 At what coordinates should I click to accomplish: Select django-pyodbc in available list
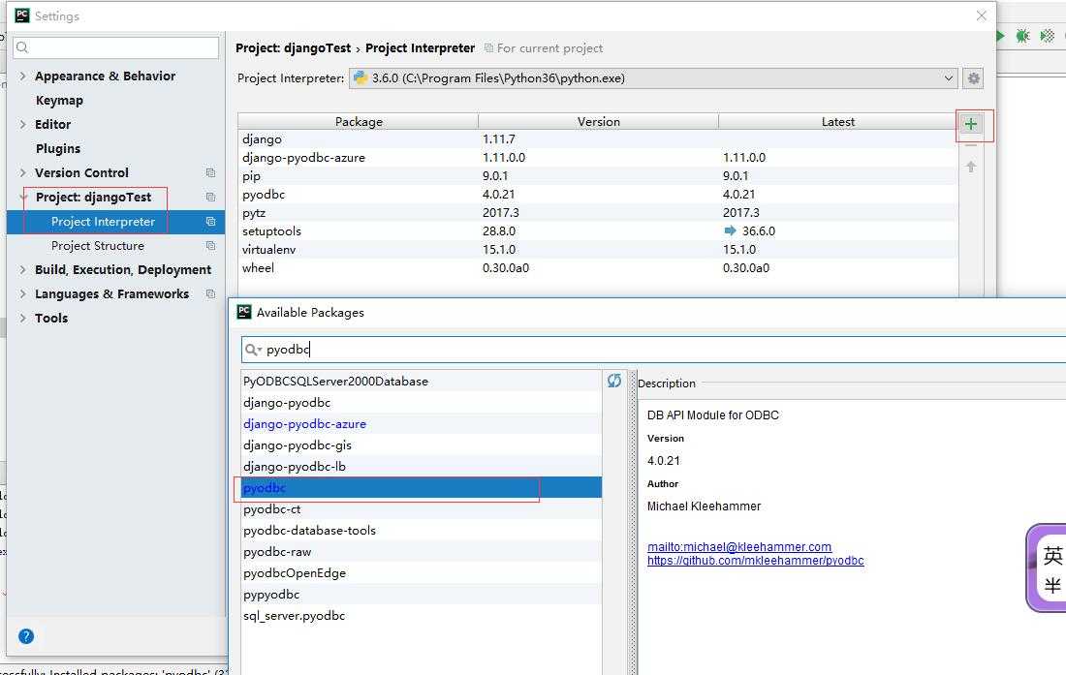coord(422,403)
